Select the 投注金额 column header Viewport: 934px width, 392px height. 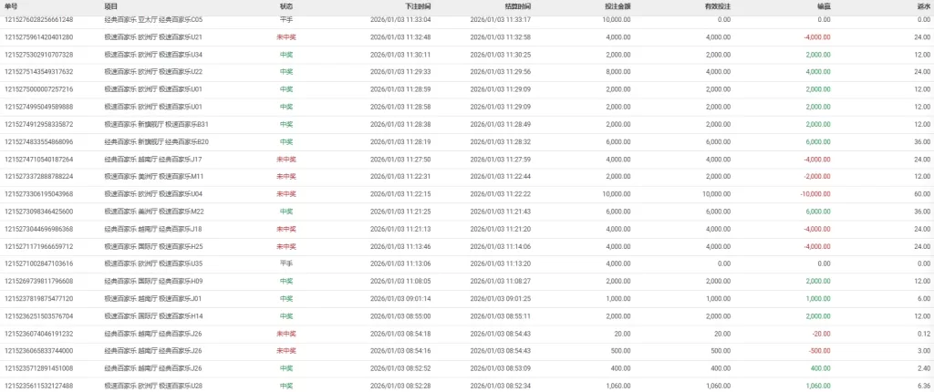pyautogui.click(x=617, y=6)
